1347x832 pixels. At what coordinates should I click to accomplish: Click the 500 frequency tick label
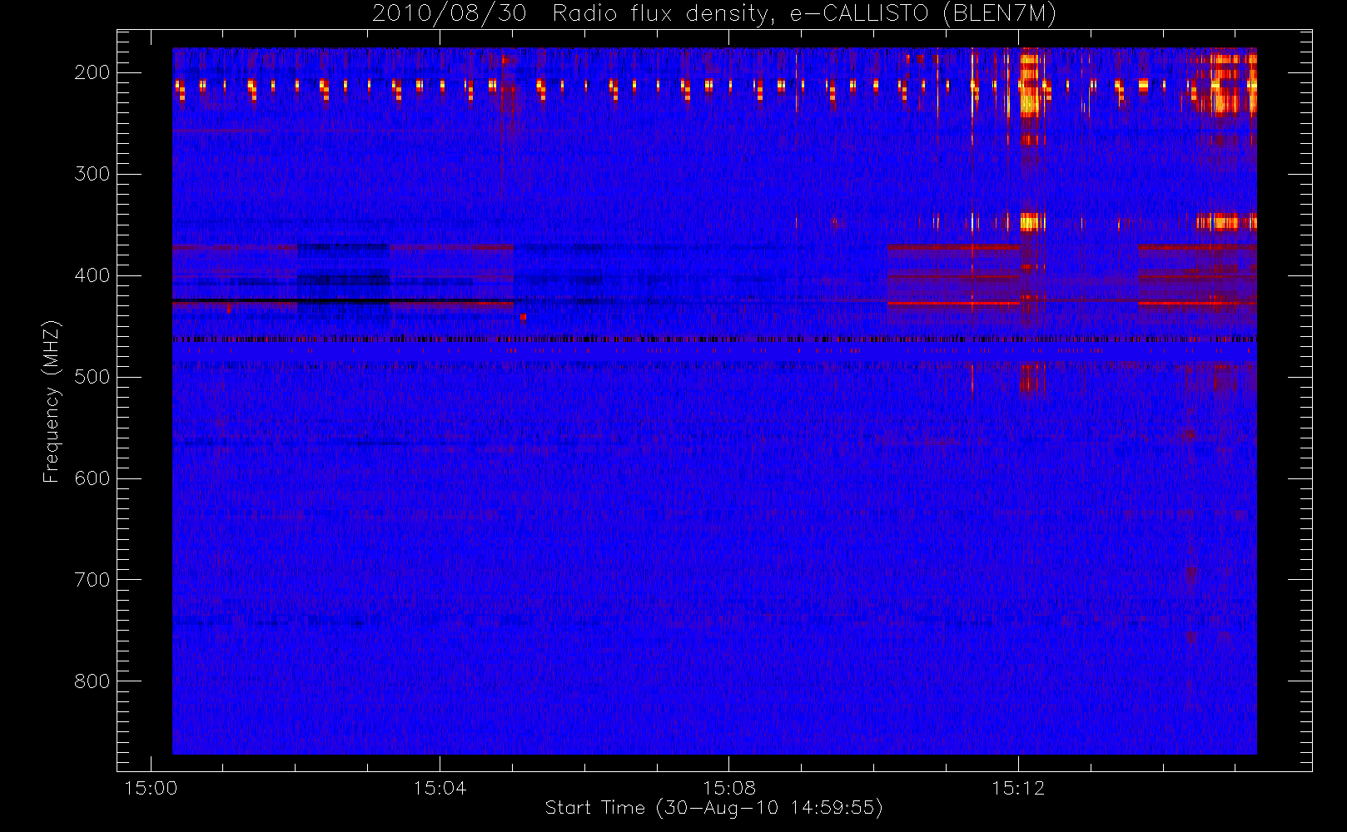(92, 377)
